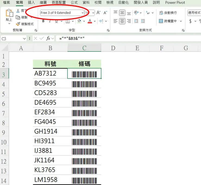Click the text direction icon

tap(148, 13)
